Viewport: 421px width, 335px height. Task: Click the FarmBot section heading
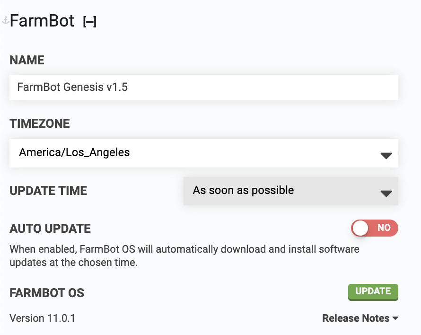click(x=42, y=21)
